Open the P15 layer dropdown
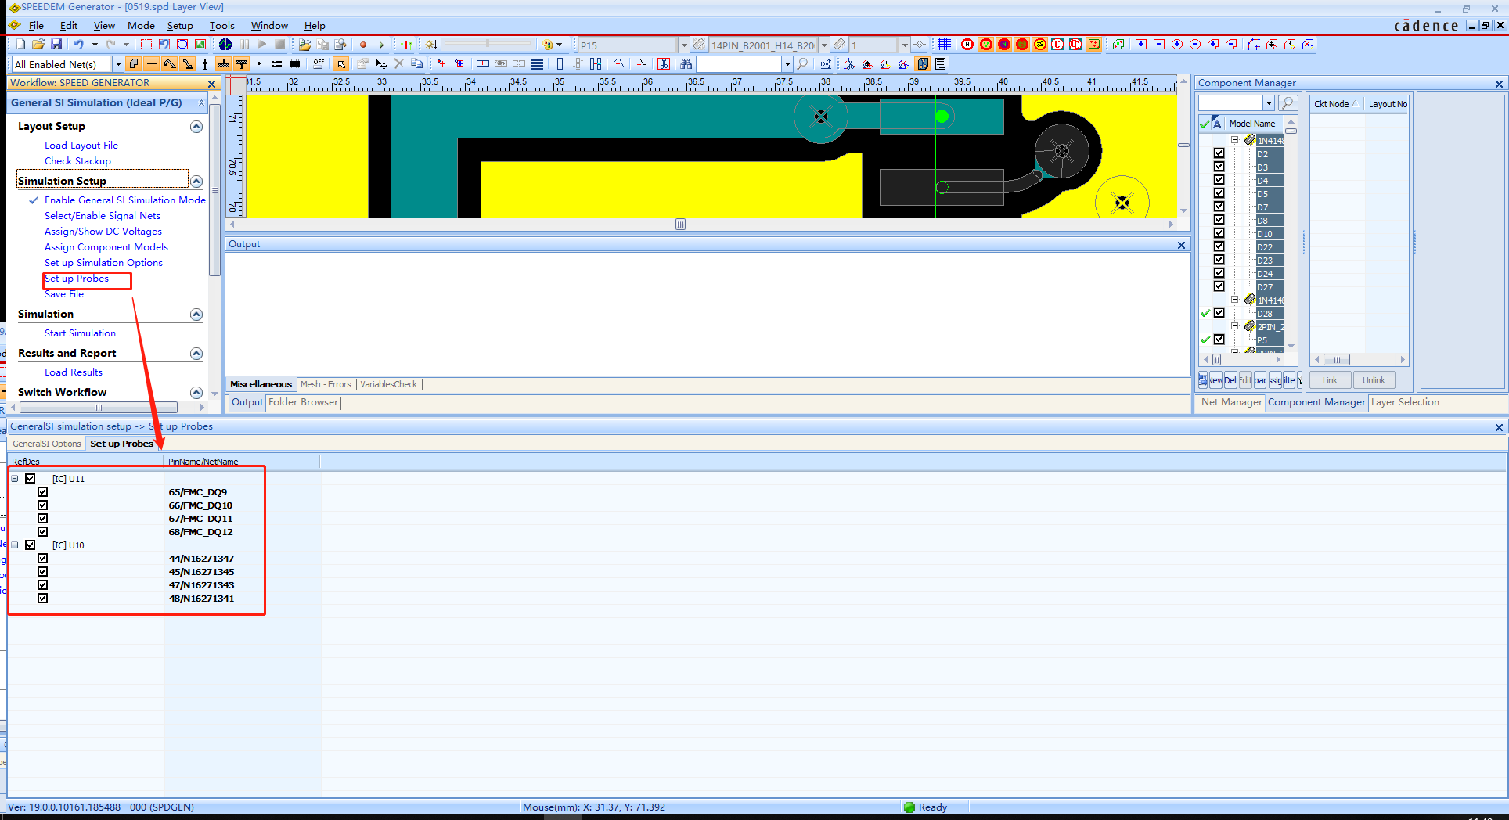Viewport: 1509px width, 820px height. [683, 45]
